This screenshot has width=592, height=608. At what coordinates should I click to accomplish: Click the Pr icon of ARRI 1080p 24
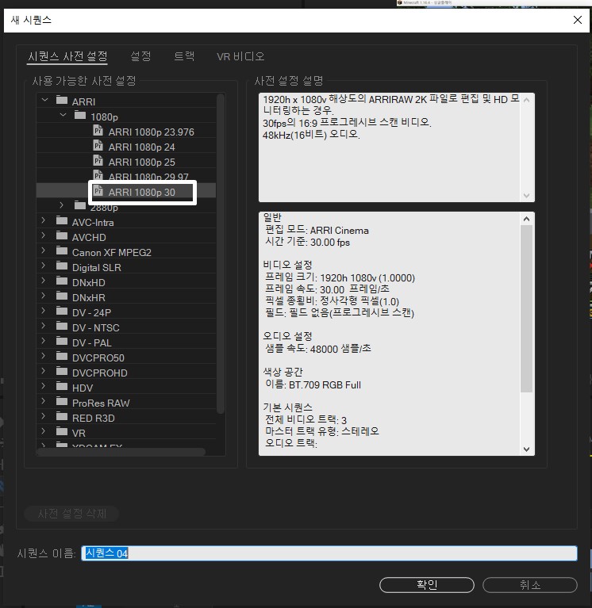[x=98, y=146]
